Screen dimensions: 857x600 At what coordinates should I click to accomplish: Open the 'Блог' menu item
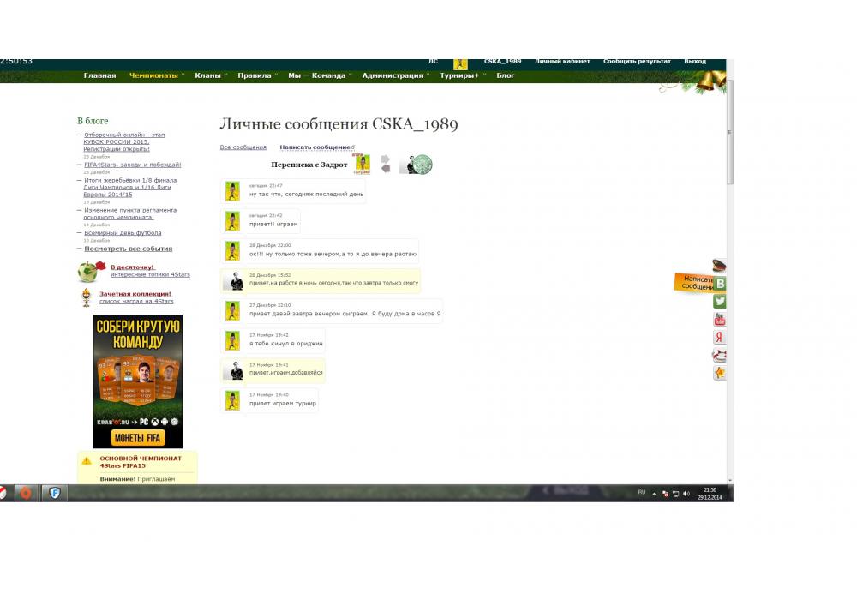click(x=505, y=75)
